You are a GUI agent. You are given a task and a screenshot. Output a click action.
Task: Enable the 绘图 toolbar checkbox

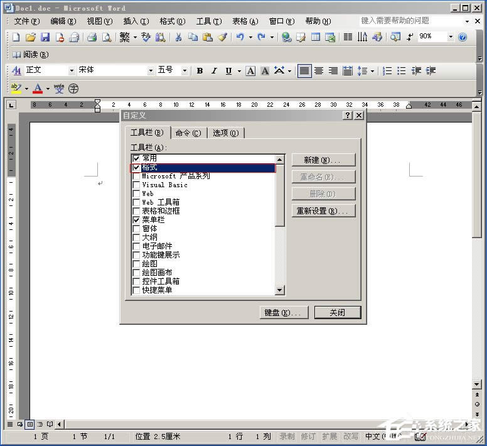[136, 264]
